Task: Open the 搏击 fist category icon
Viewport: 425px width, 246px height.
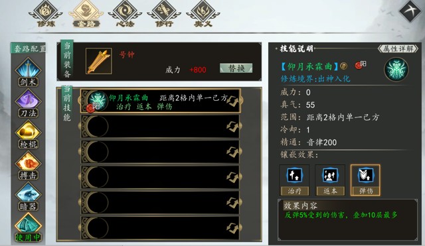Action: (28, 166)
